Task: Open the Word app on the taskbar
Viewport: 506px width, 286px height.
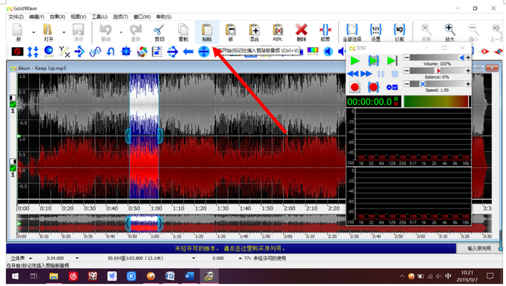Action: tap(190, 277)
